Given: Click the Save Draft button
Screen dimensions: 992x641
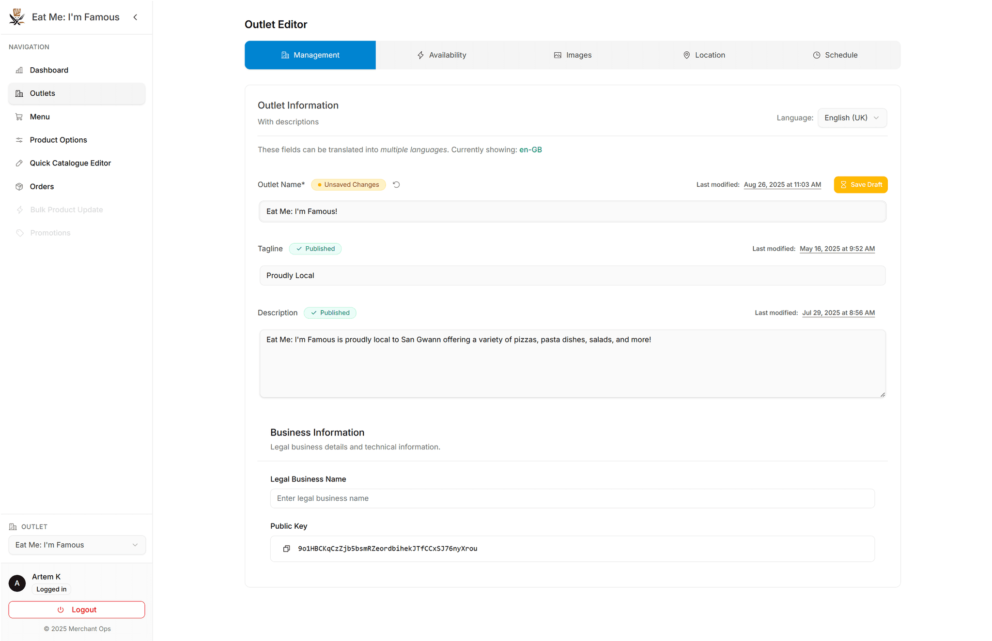Looking at the screenshot, I should pyautogui.click(x=861, y=185).
